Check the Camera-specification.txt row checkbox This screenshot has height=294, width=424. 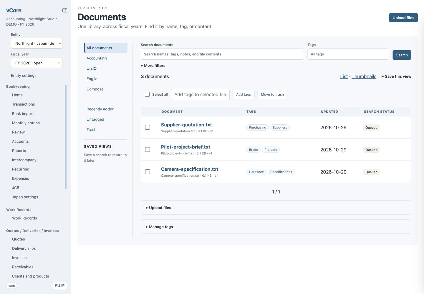coord(148,172)
